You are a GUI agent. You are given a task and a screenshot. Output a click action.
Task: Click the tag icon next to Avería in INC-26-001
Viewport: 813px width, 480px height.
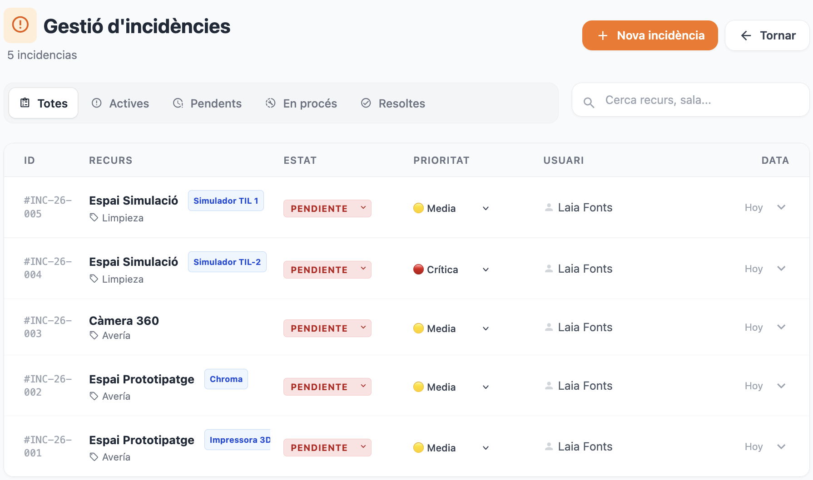(x=94, y=457)
